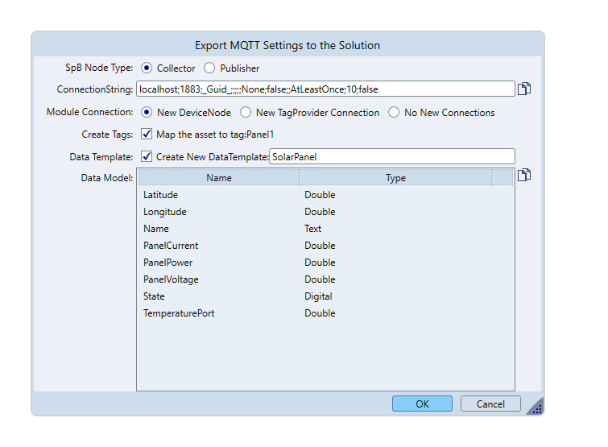
Task: Click the Double type cell for TemperaturePort
Action: tap(320, 313)
